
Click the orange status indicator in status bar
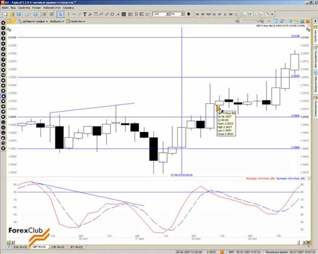[222, 252]
